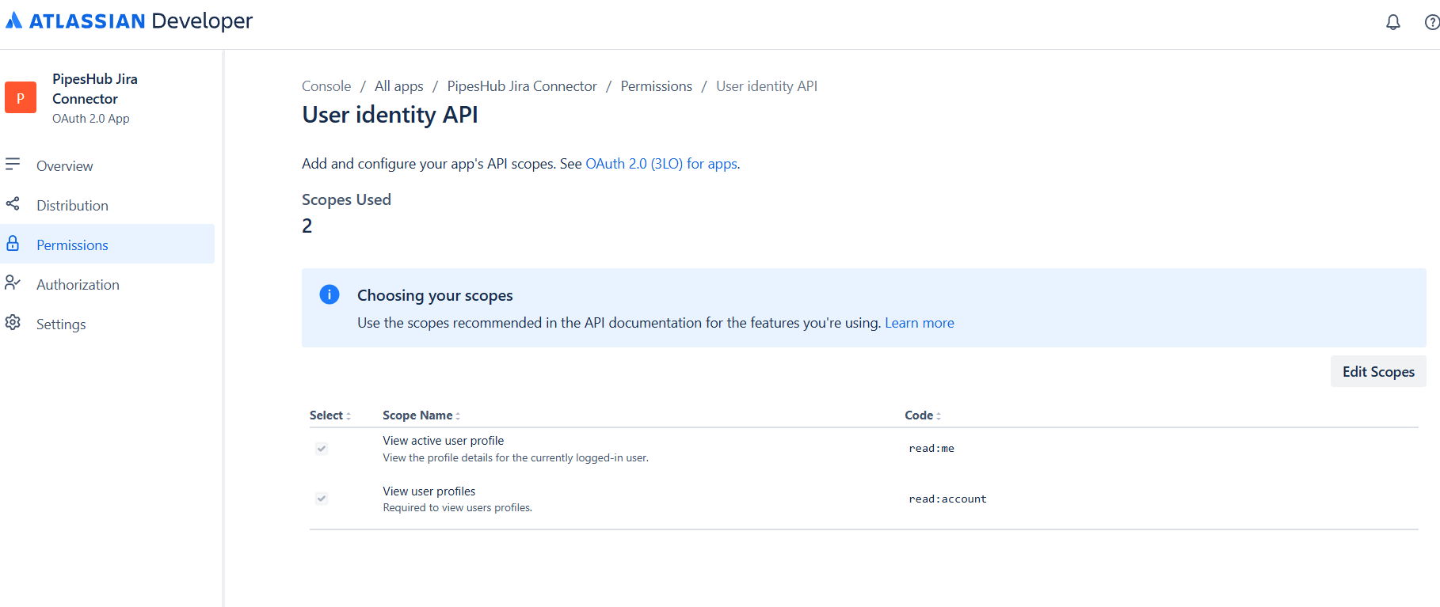
Task: Go to Console breadcrumb
Action: (326, 86)
